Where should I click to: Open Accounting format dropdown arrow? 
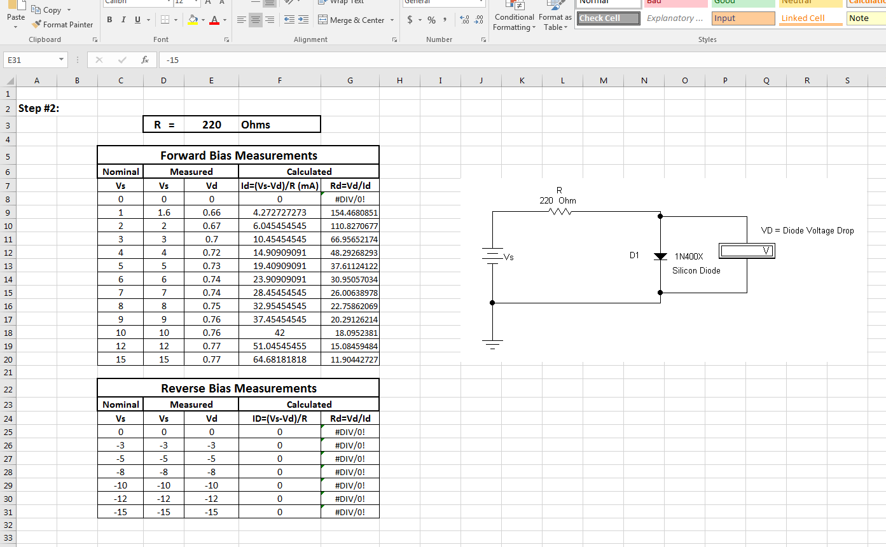(x=420, y=20)
